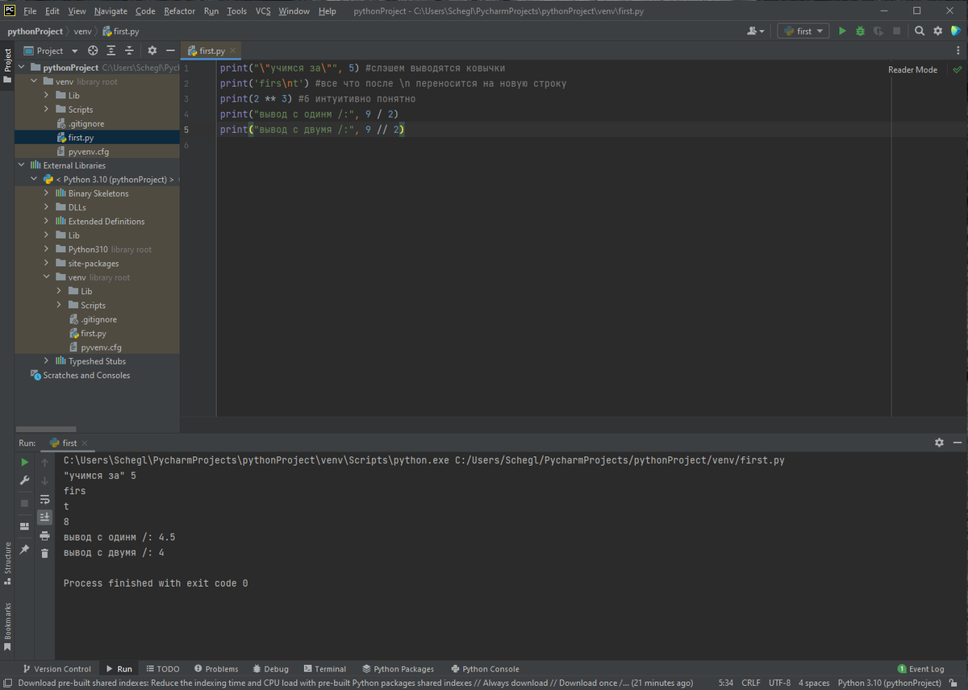968x690 pixels.
Task: Open the Event Log
Action: pyautogui.click(x=920, y=669)
